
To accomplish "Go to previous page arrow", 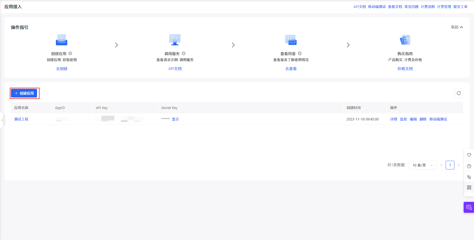I will (441, 165).
